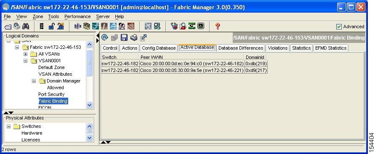Open the File menu
This screenshot has height=154, width=375.
8,16
